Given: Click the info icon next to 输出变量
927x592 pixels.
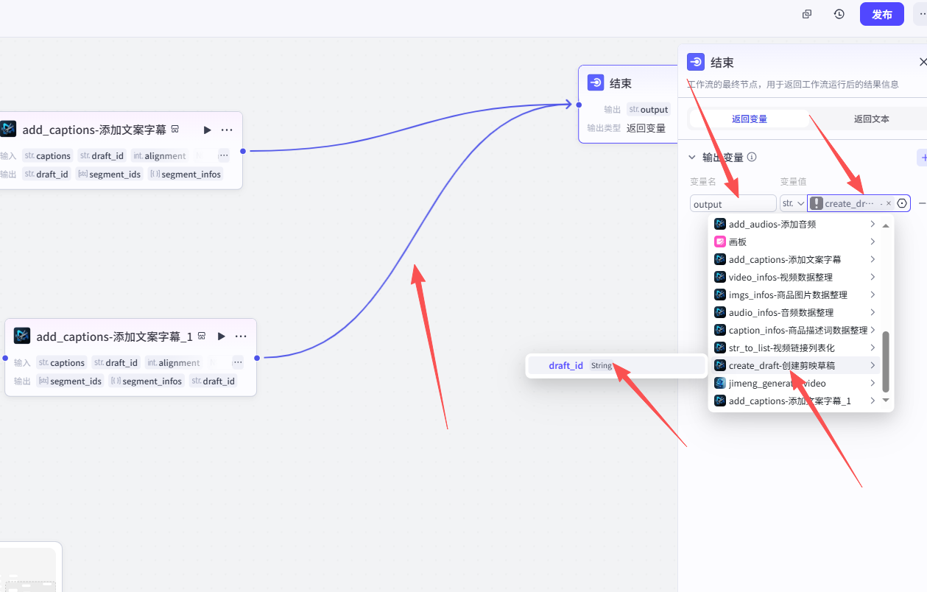Looking at the screenshot, I should pyautogui.click(x=752, y=157).
